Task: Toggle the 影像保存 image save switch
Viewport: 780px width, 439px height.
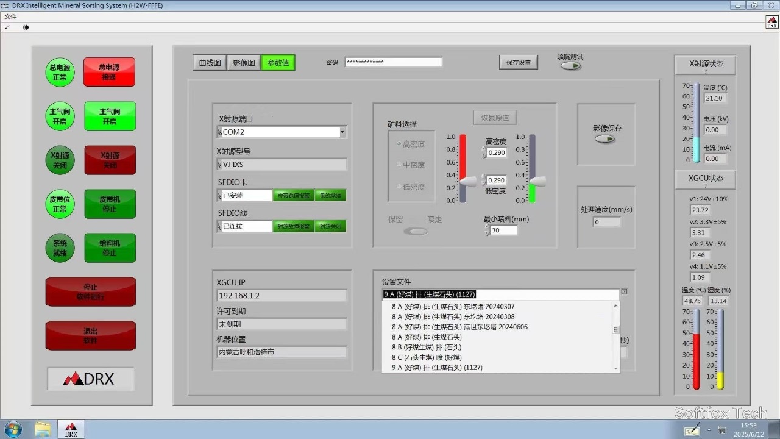Action: (x=604, y=139)
